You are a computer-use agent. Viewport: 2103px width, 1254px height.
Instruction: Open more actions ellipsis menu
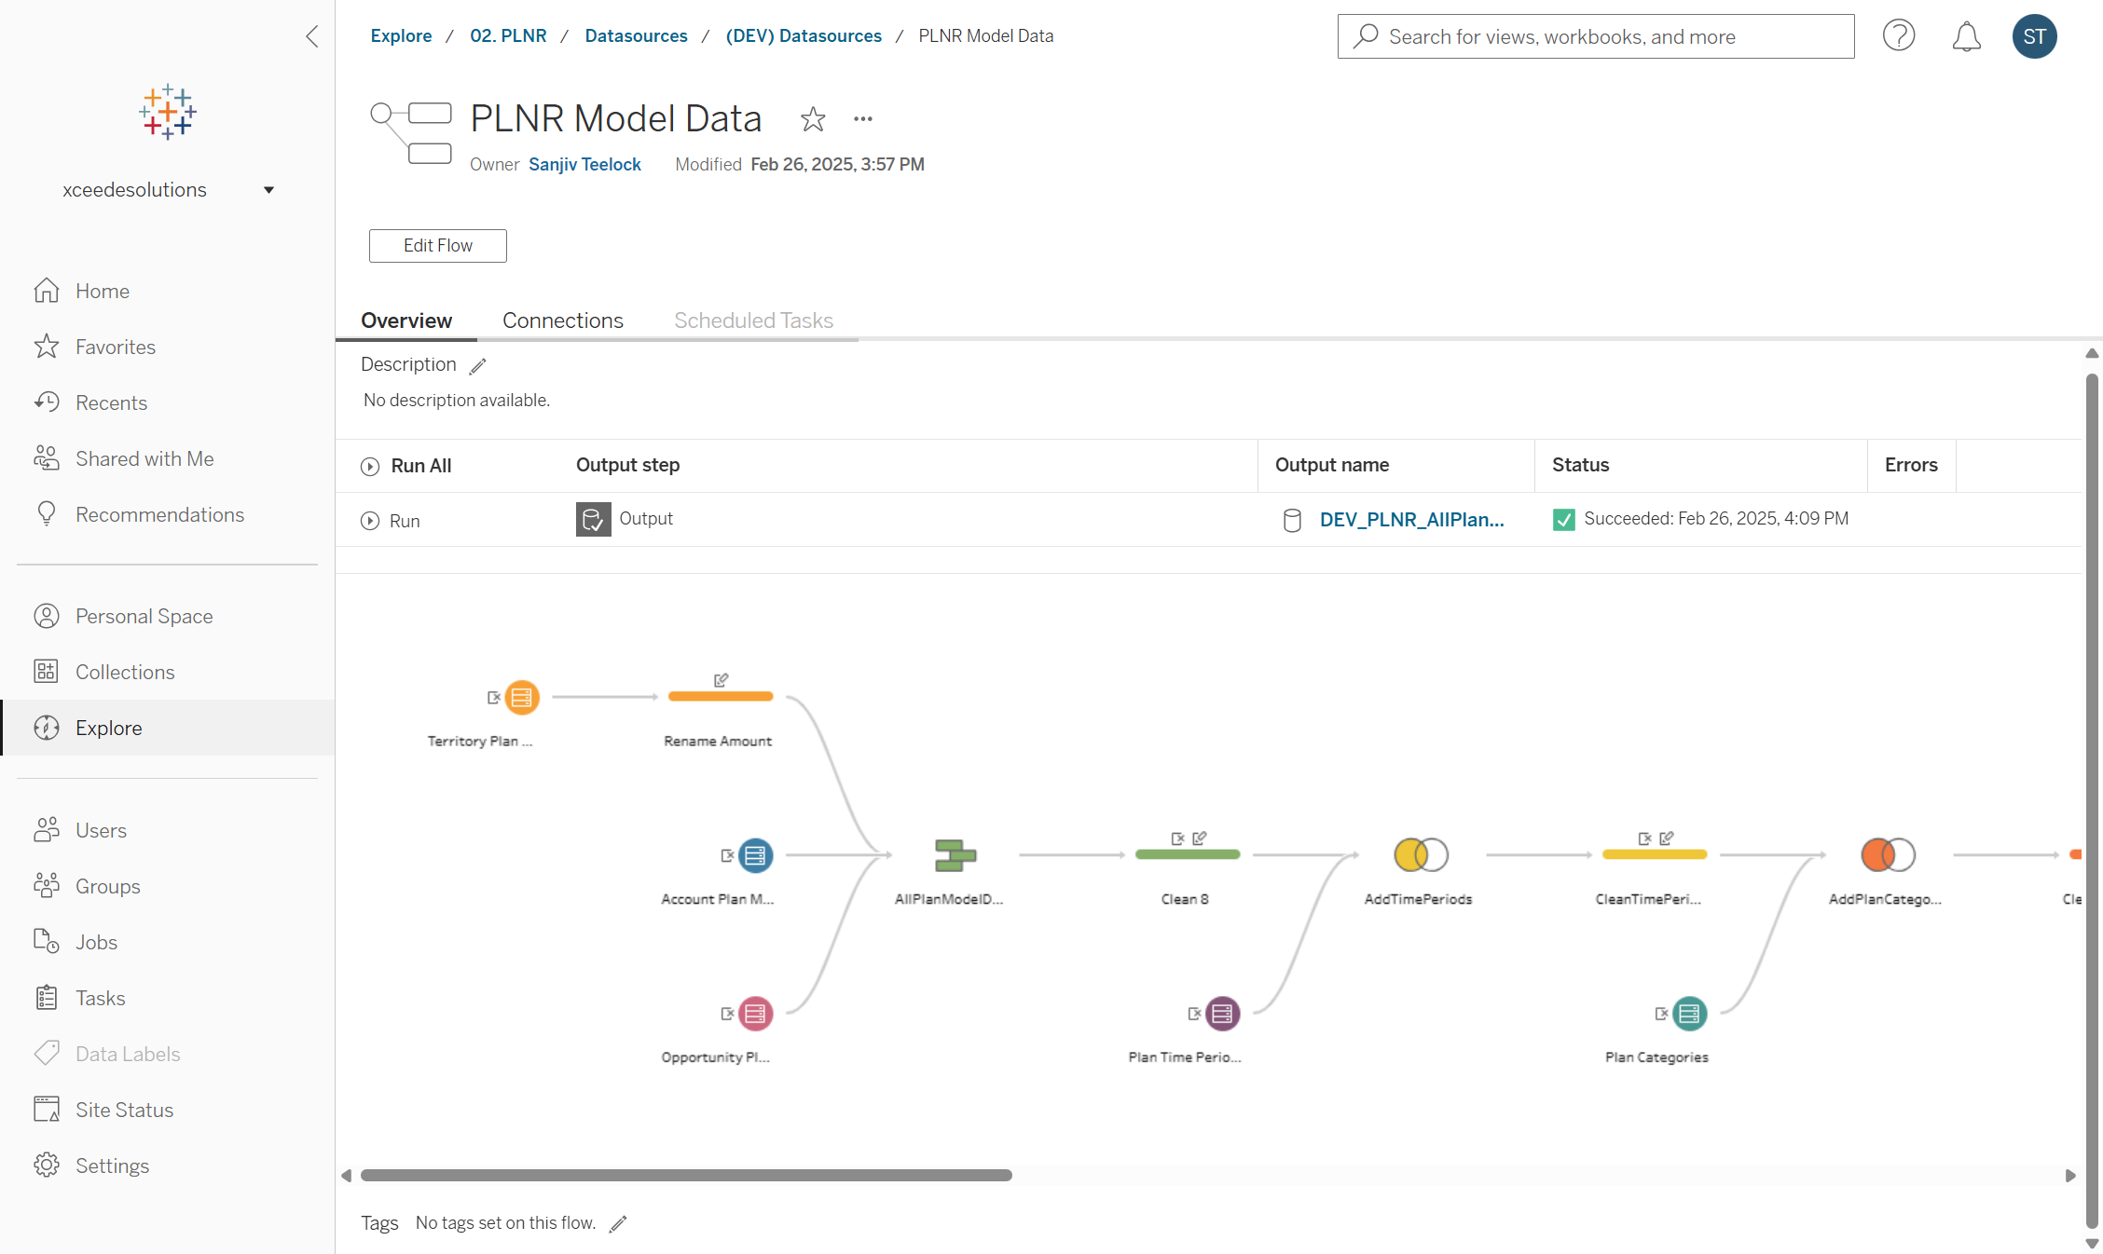pyautogui.click(x=863, y=119)
